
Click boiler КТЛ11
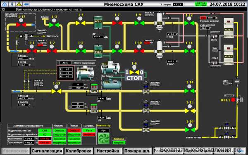229,28
